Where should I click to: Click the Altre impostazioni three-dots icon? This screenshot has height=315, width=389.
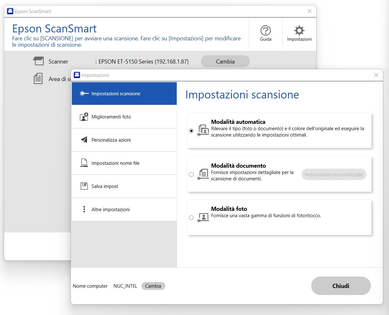(x=84, y=209)
